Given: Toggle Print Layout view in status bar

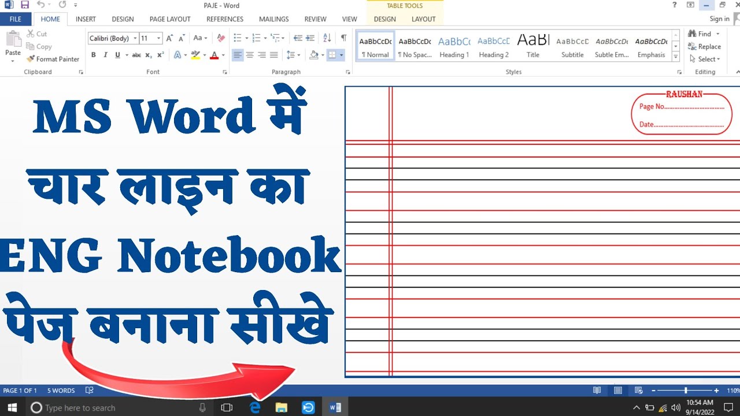Looking at the screenshot, I should 618,391.
